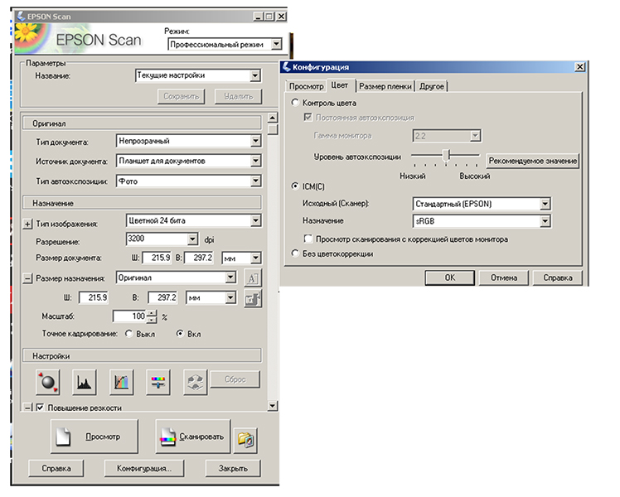This screenshot has height=497, width=620.
Task: Click the Сброс button
Action: [235, 379]
